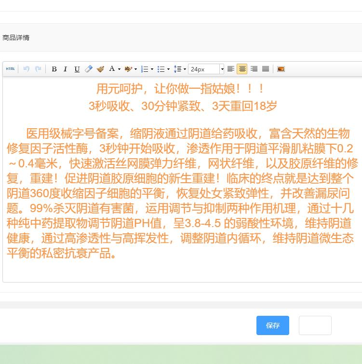Image resolution: width=362 pixels, height=364 pixels.
Task: Toggle underline formatting
Action: (77, 69)
